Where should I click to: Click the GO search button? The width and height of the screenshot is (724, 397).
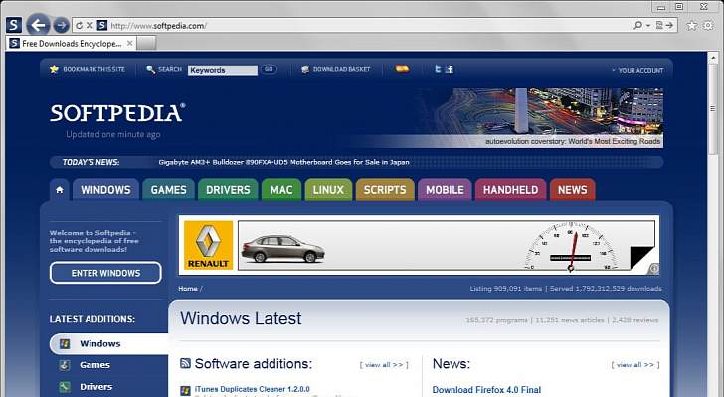tap(269, 69)
